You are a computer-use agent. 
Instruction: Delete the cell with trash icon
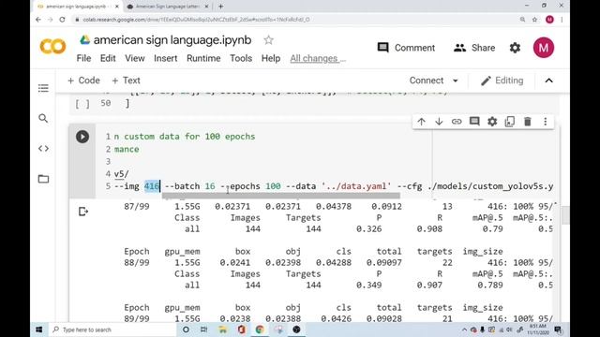pos(527,122)
